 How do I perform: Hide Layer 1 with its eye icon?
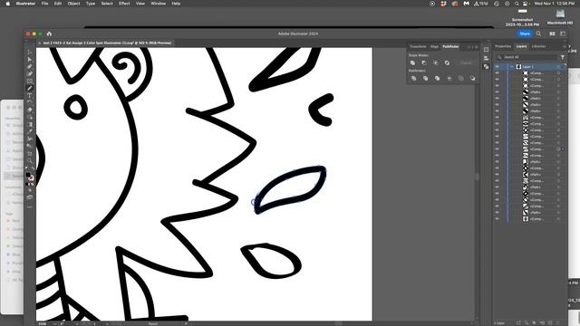click(498, 66)
